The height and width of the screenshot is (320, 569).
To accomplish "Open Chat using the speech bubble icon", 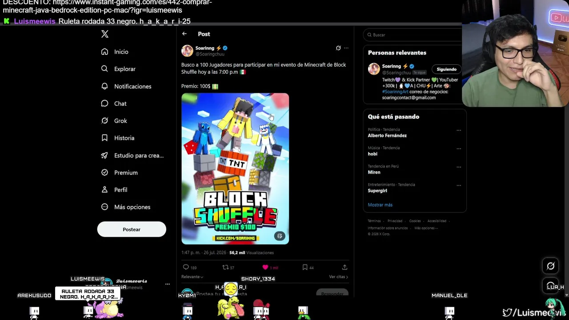I will tap(104, 104).
